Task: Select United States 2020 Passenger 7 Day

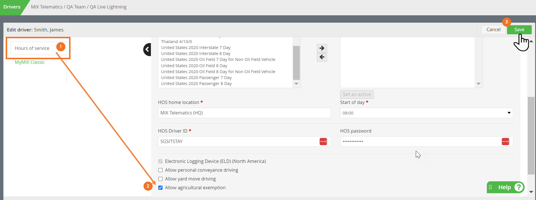Action: 196,78
